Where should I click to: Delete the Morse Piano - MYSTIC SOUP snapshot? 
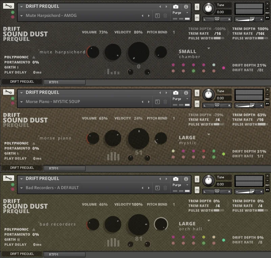(x=165, y=102)
